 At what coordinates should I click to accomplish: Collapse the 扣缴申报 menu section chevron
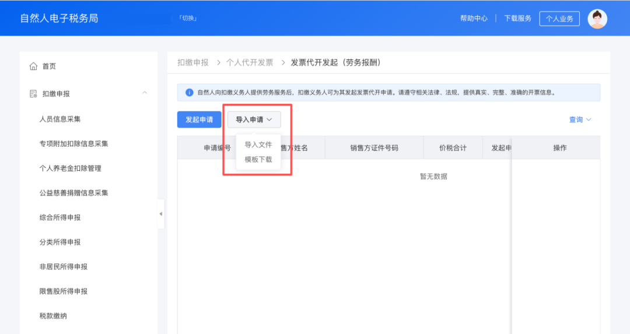pos(145,93)
